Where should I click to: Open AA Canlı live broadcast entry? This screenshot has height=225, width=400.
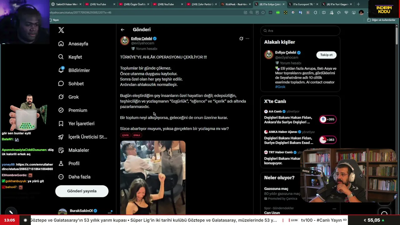288,120
